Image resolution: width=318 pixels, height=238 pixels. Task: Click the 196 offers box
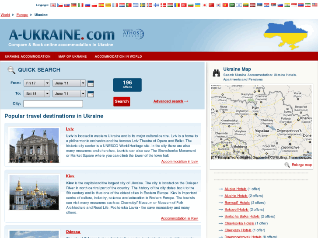[127, 85]
